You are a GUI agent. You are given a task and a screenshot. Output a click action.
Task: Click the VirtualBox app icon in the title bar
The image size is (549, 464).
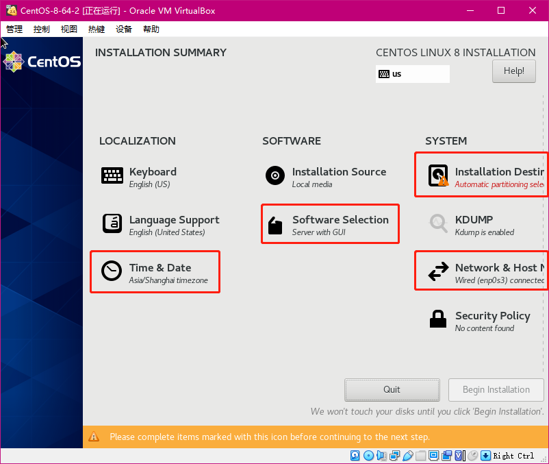pos(12,10)
